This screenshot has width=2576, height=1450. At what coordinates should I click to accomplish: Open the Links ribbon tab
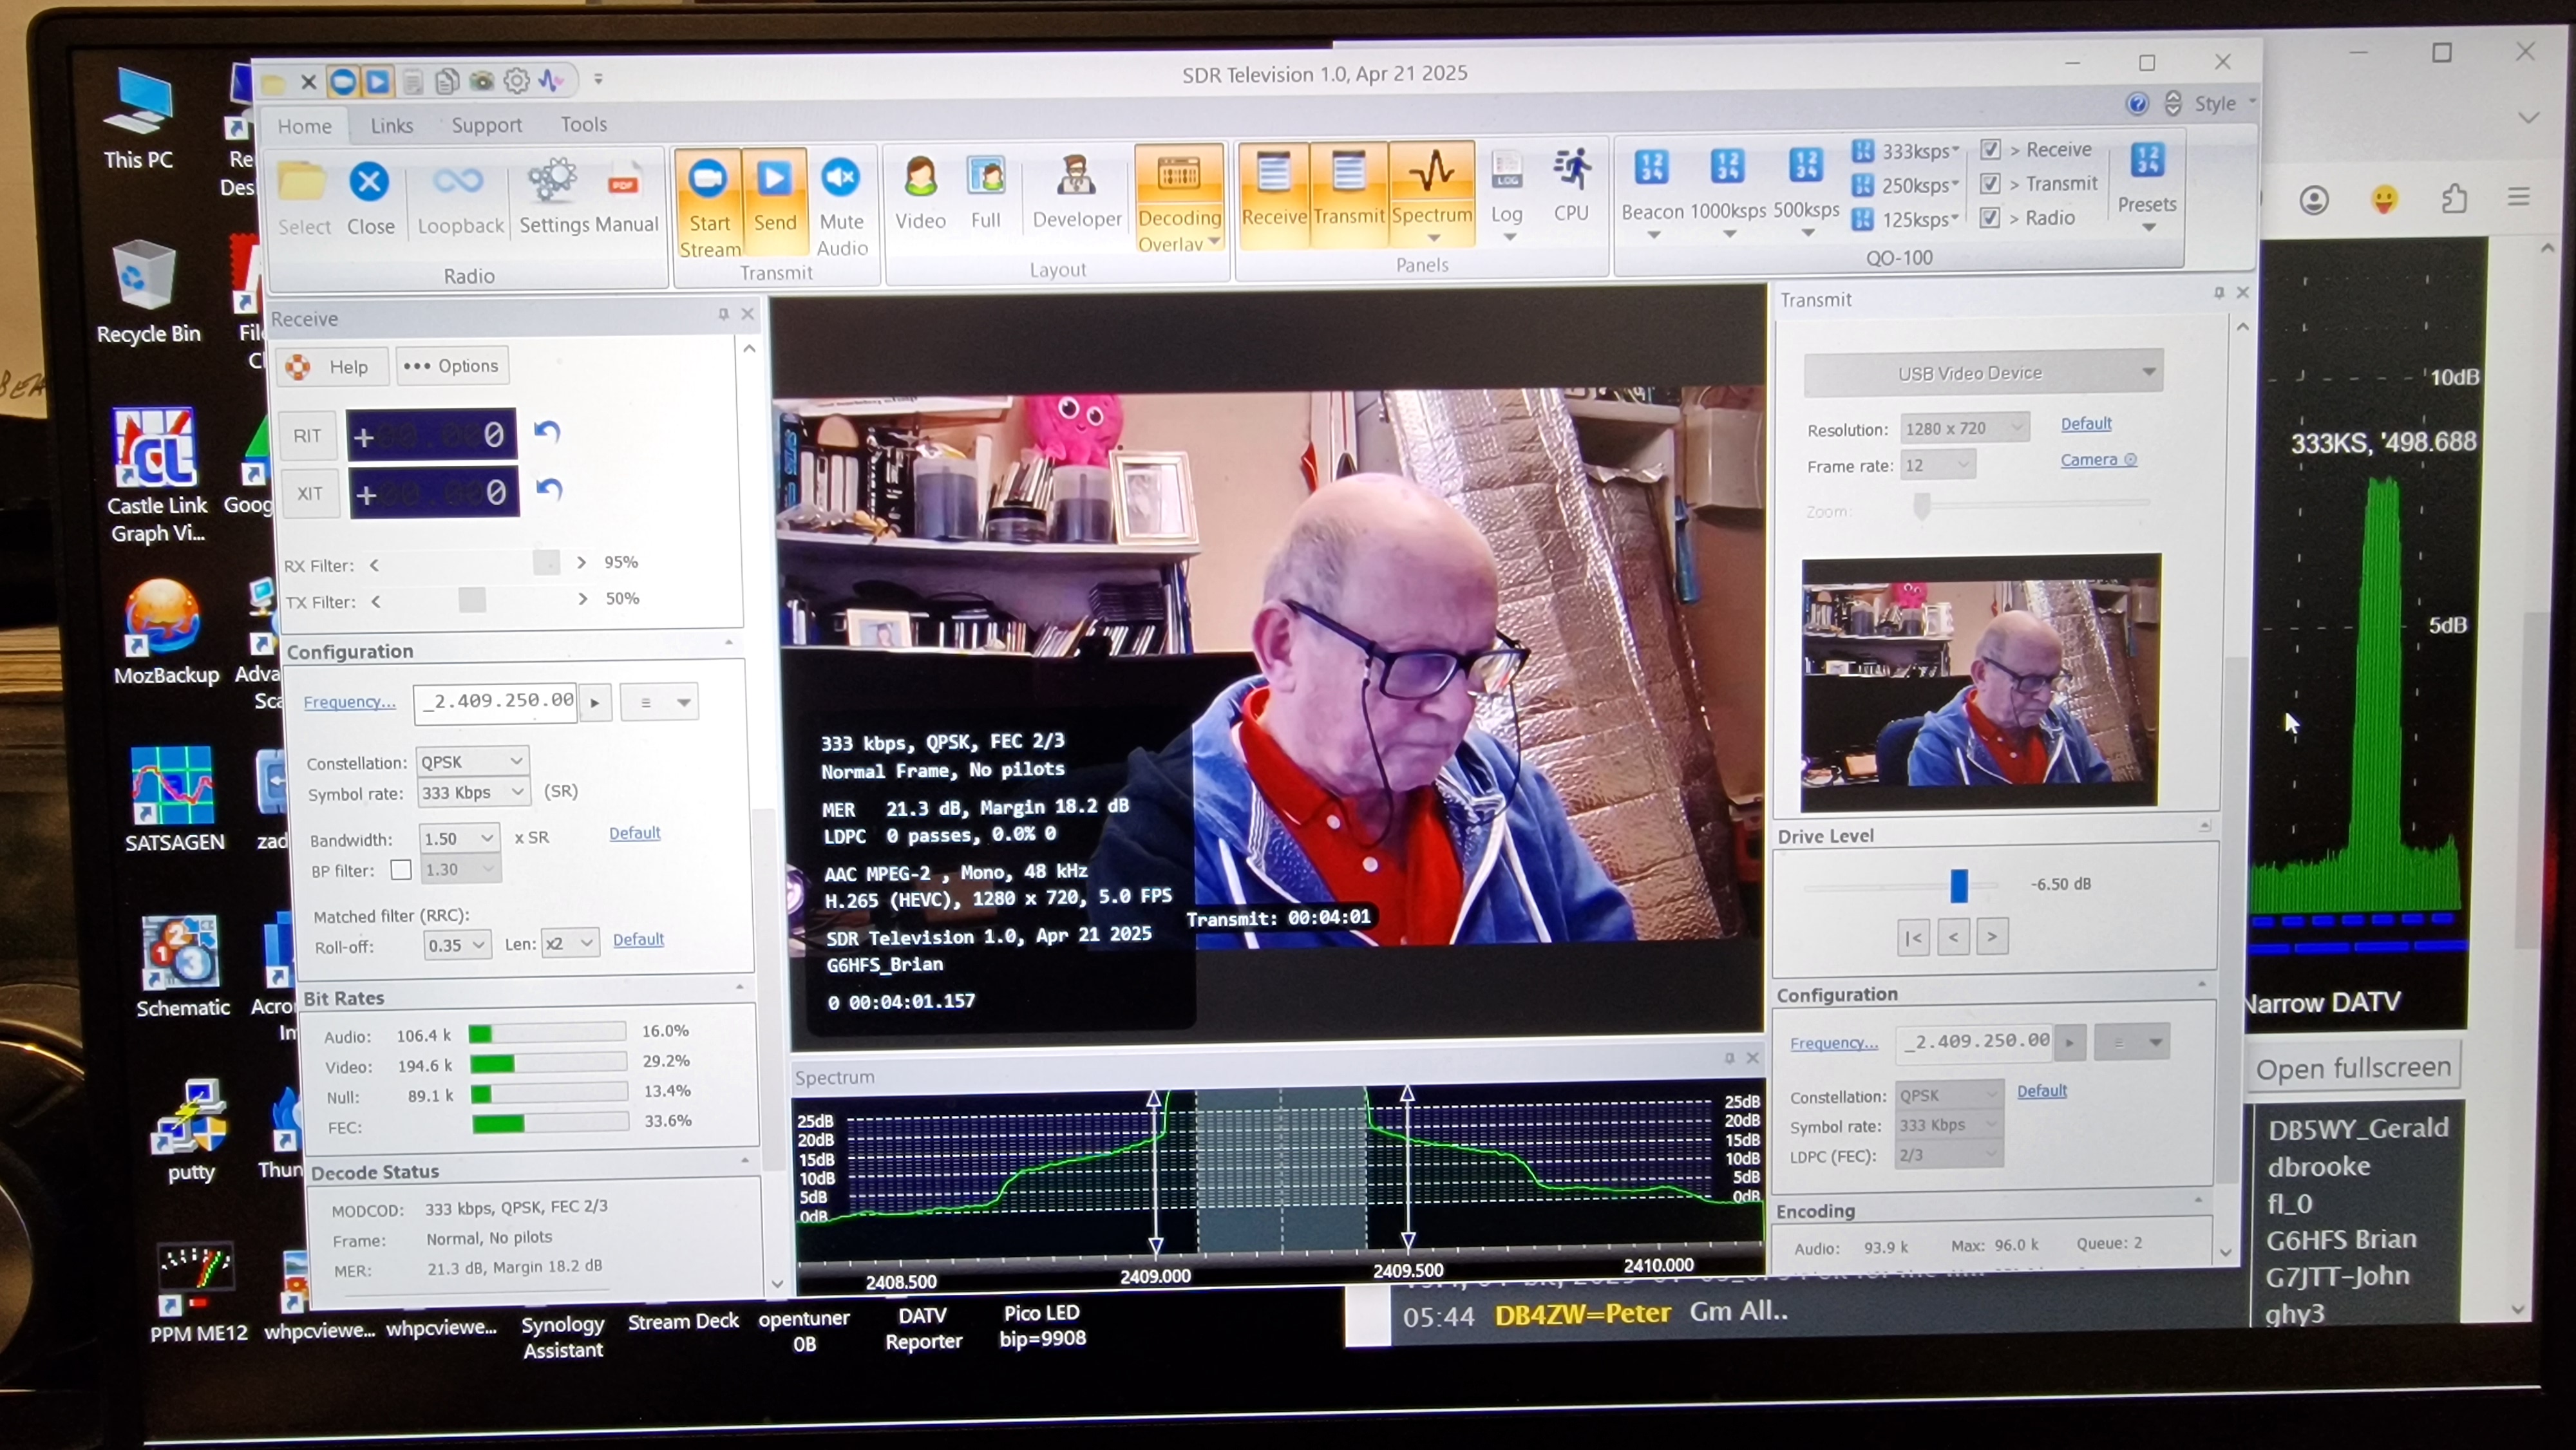pos(391,125)
